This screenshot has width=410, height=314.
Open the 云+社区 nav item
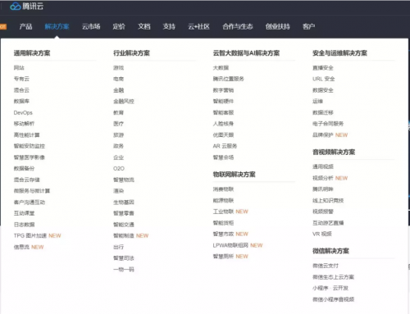198,26
